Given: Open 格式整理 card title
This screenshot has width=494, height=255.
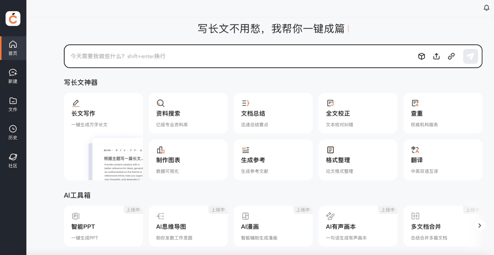Looking at the screenshot, I should [x=338, y=160].
